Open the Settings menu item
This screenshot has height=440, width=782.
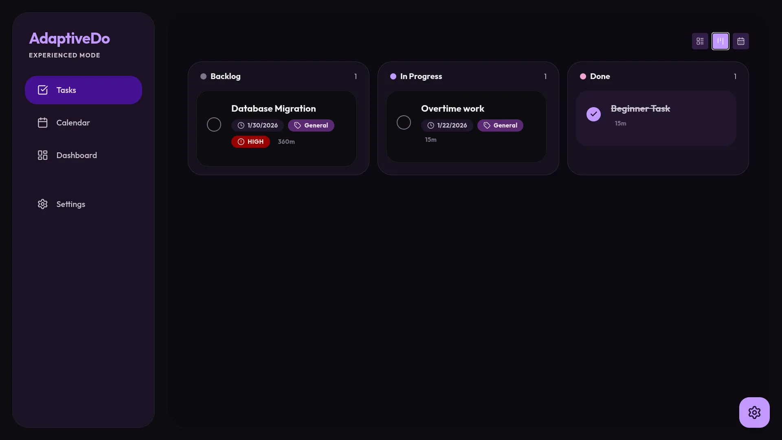70,204
